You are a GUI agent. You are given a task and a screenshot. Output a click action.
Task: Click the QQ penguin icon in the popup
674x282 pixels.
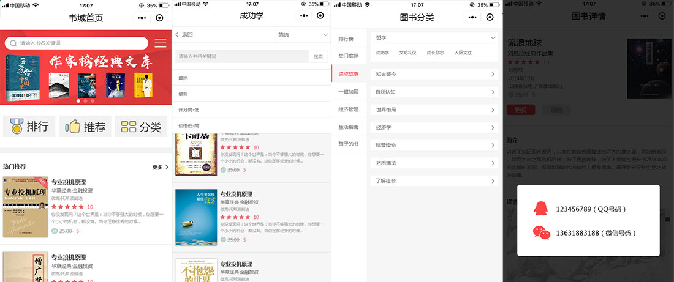click(540, 209)
